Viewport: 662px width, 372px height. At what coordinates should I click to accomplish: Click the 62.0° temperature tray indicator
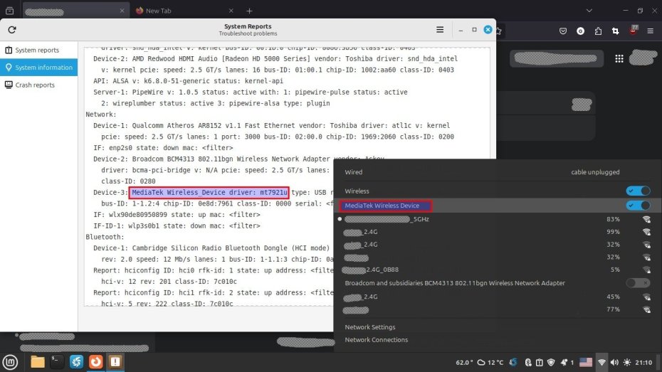click(464, 362)
